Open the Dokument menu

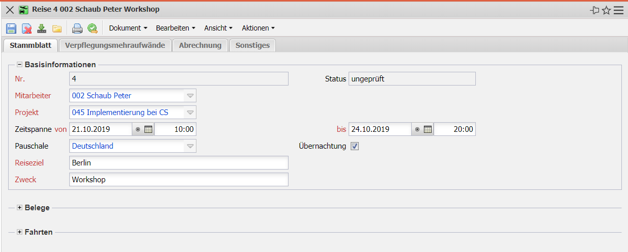(x=128, y=28)
